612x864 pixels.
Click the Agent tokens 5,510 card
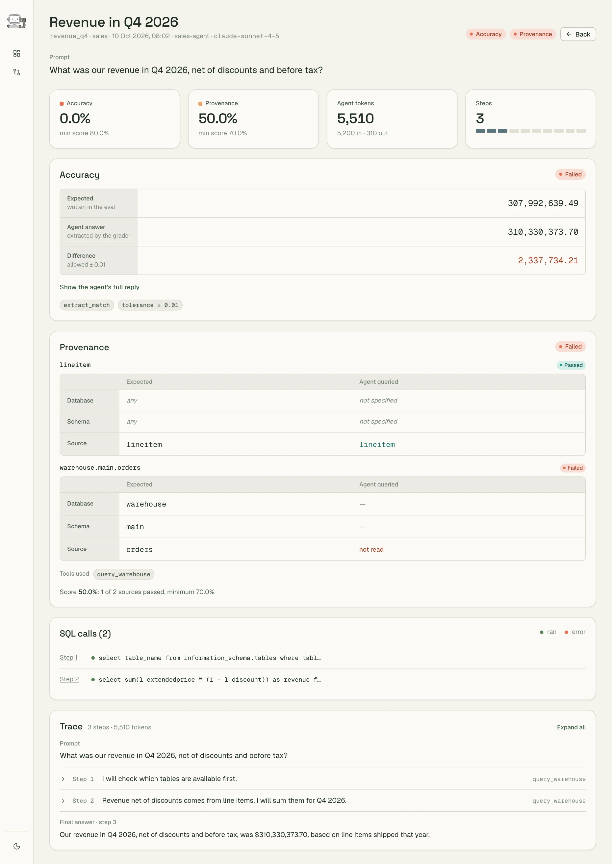point(392,119)
